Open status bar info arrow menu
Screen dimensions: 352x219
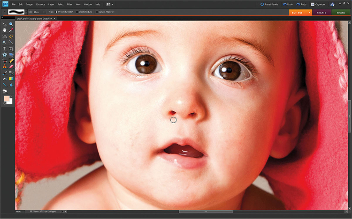(x=62, y=212)
